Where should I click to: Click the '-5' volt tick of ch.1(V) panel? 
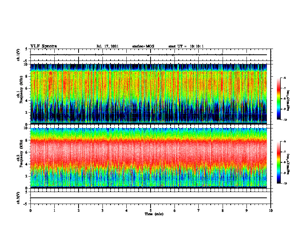pos(26,61)
